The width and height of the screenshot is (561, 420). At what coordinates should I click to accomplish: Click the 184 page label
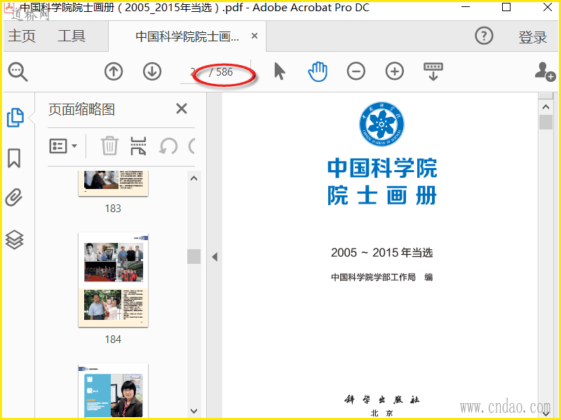click(x=113, y=339)
